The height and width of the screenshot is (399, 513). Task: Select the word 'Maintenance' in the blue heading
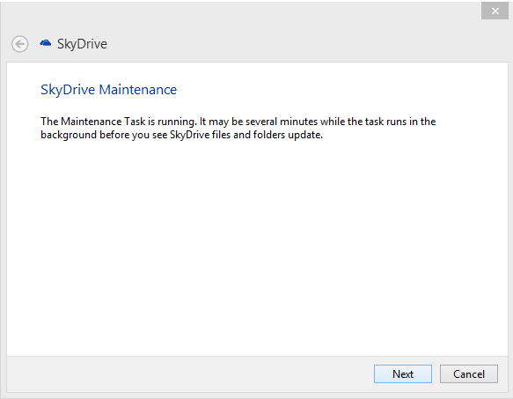click(x=138, y=90)
